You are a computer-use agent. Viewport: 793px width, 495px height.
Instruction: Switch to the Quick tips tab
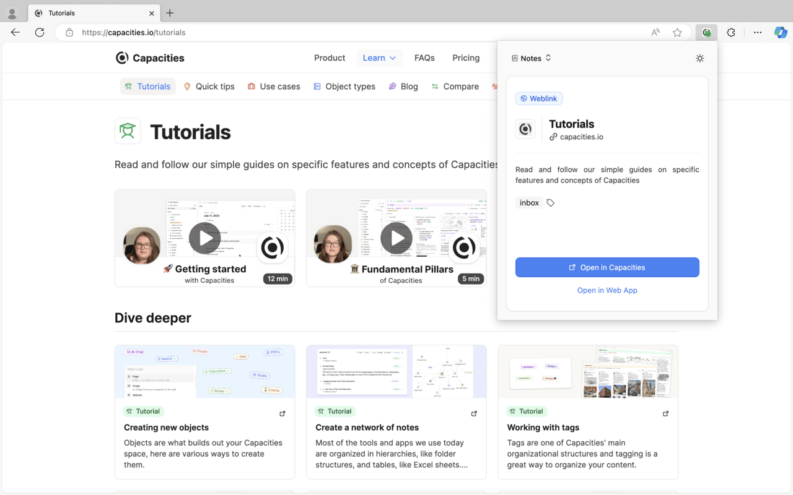coord(209,87)
